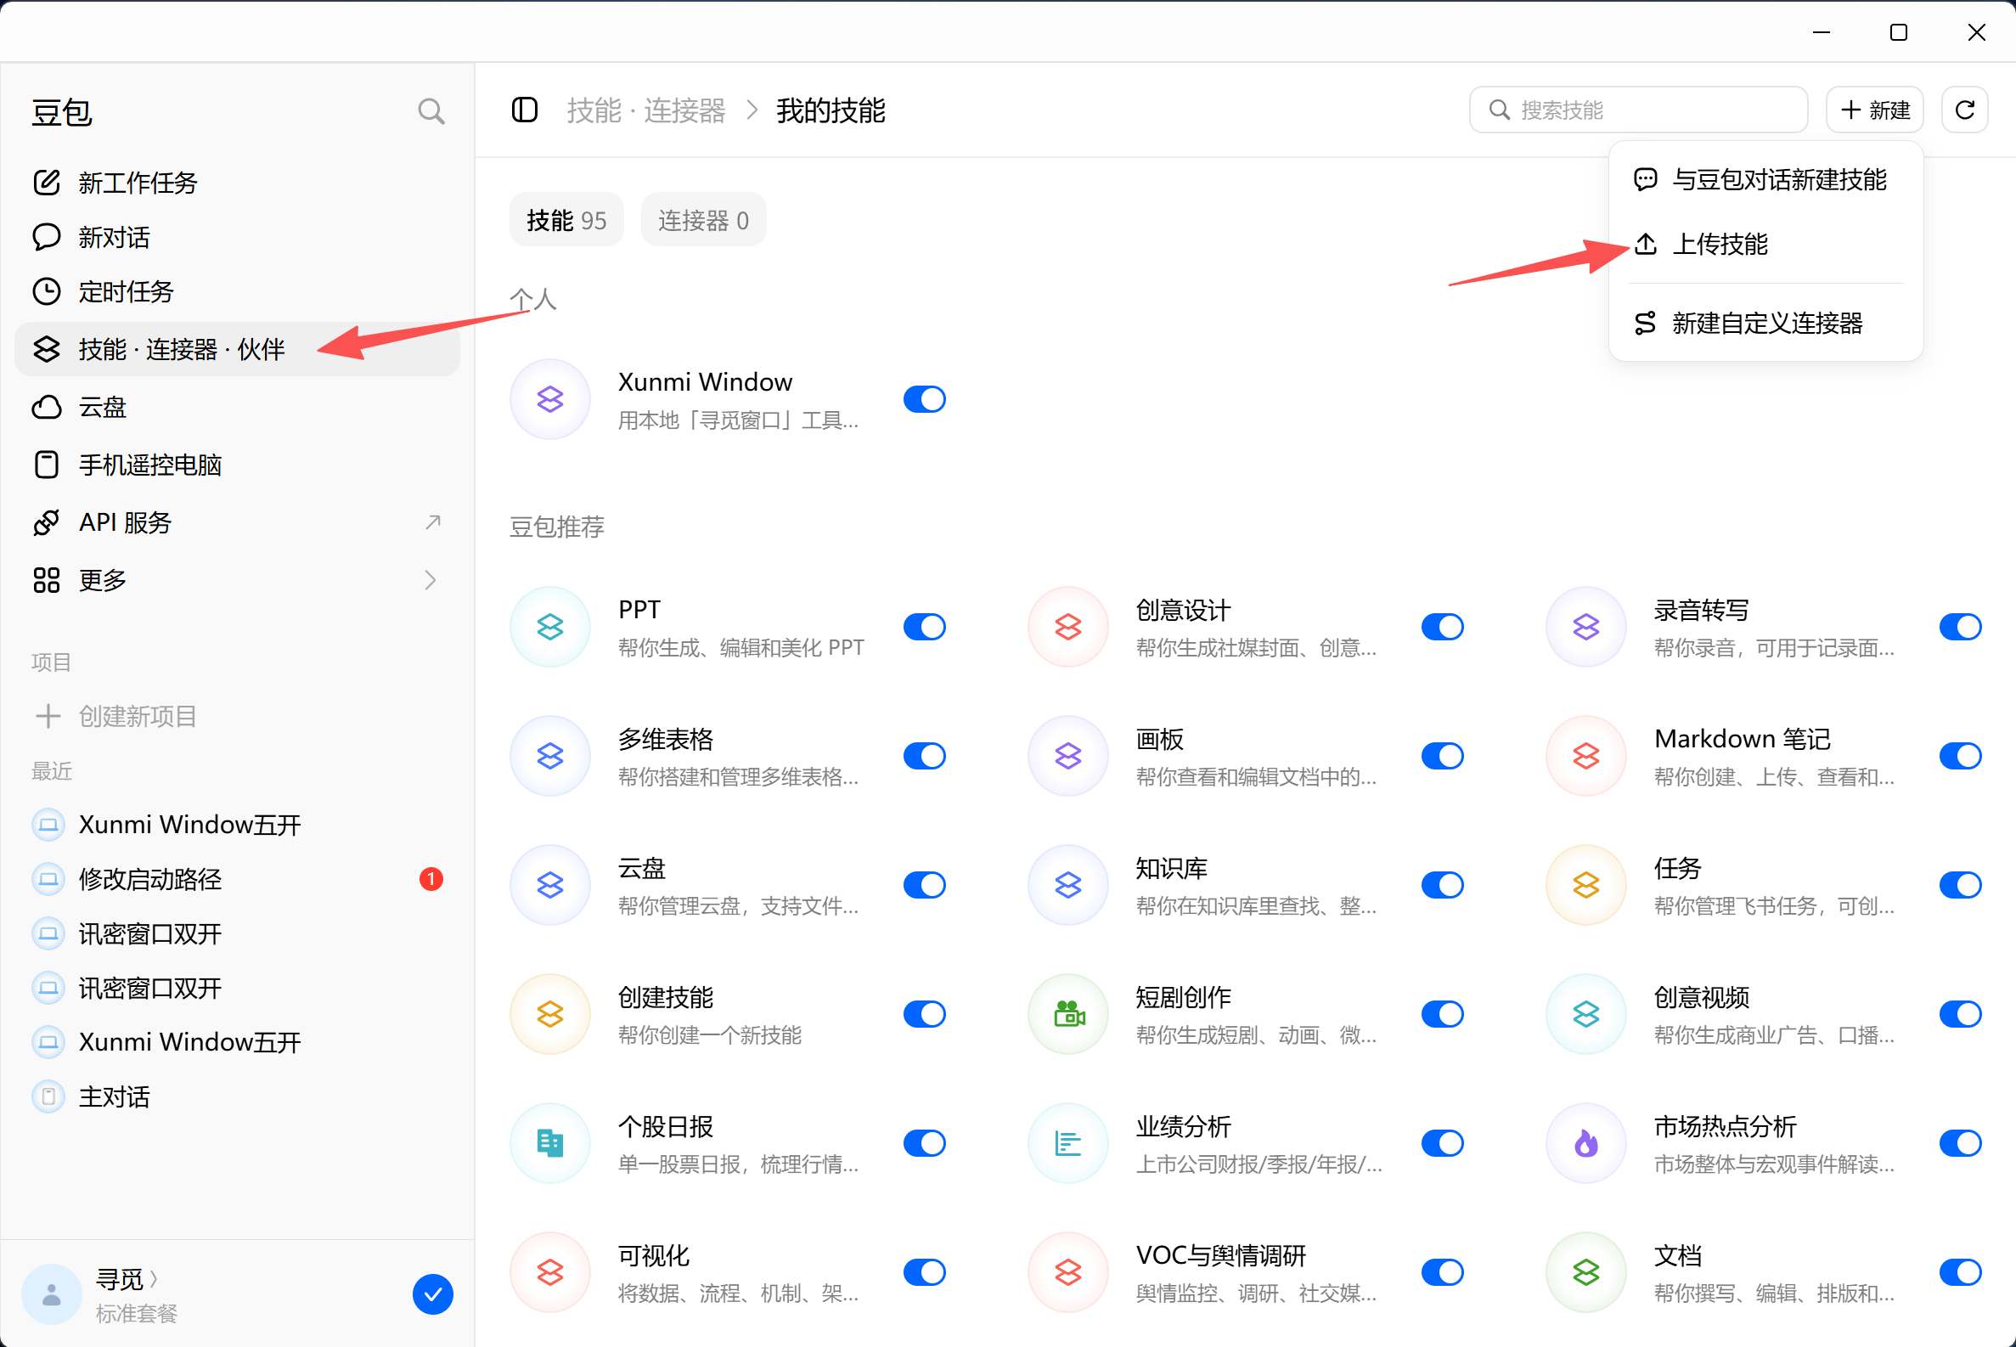Open the 任务 skill icon

click(x=1585, y=885)
